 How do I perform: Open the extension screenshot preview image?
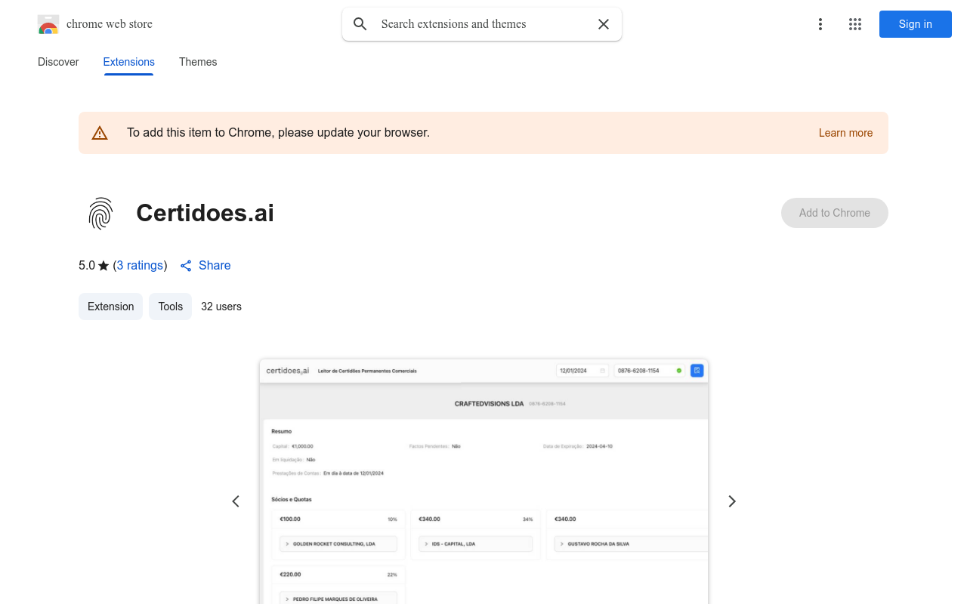point(483,482)
